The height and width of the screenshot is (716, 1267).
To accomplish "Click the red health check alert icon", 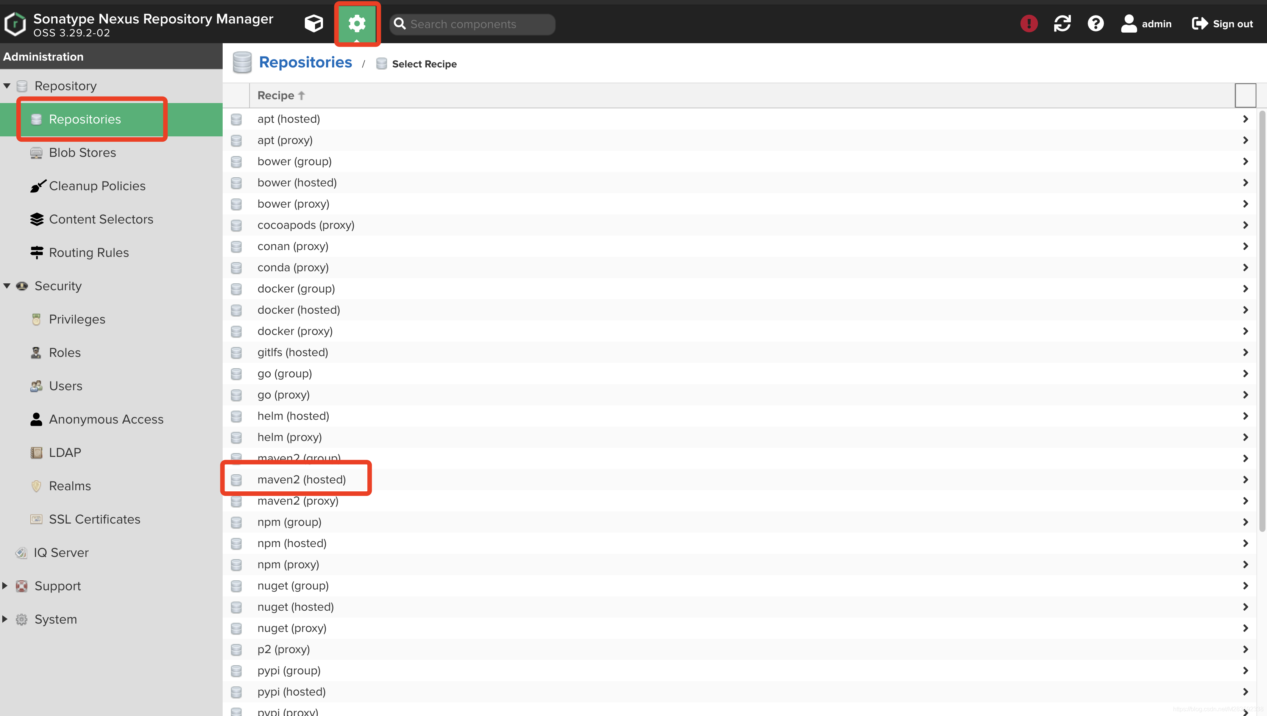I will click(x=1028, y=23).
